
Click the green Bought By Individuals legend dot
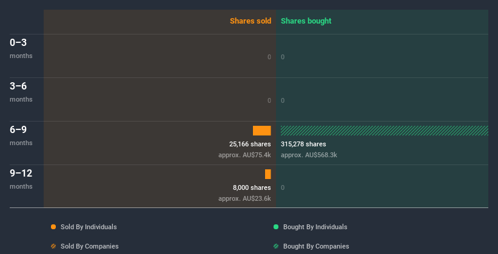point(276,227)
